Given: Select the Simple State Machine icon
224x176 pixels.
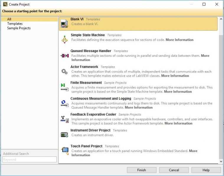Looking at the screenshot, I should [x=64, y=39].
